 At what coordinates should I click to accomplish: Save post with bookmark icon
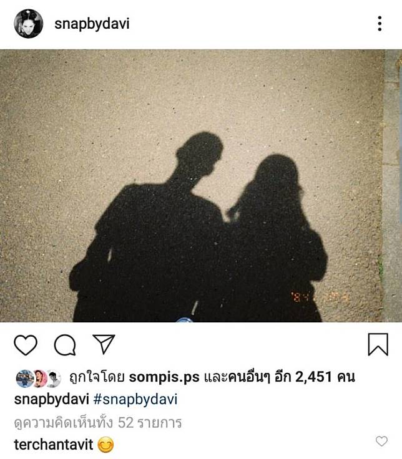pos(378,344)
